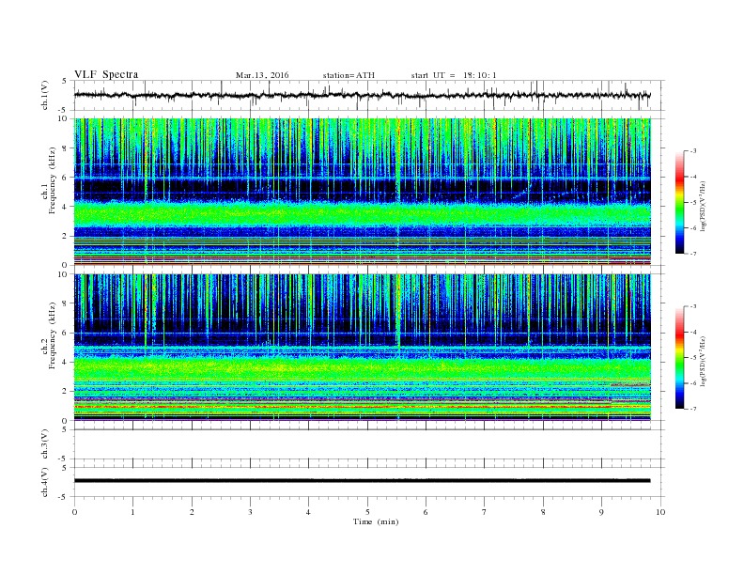Viewport: 744px width, 575px height.
Task: Click time axis tick label '4'
Action: 308,512
